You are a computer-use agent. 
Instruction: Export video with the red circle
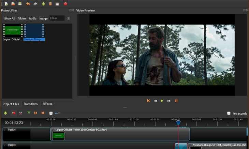65,4
